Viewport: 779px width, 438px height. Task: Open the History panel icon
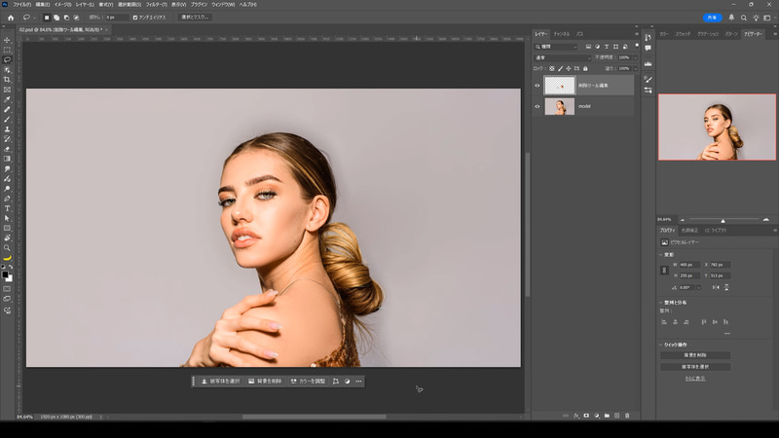648,37
